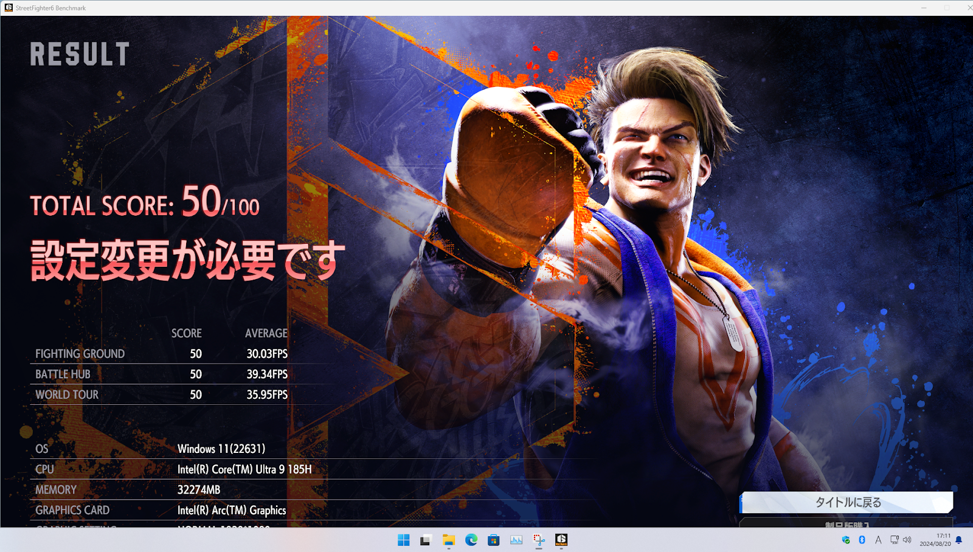Open Task View on the taskbar
The height and width of the screenshot is (552, 973).
tap(426, 540)
